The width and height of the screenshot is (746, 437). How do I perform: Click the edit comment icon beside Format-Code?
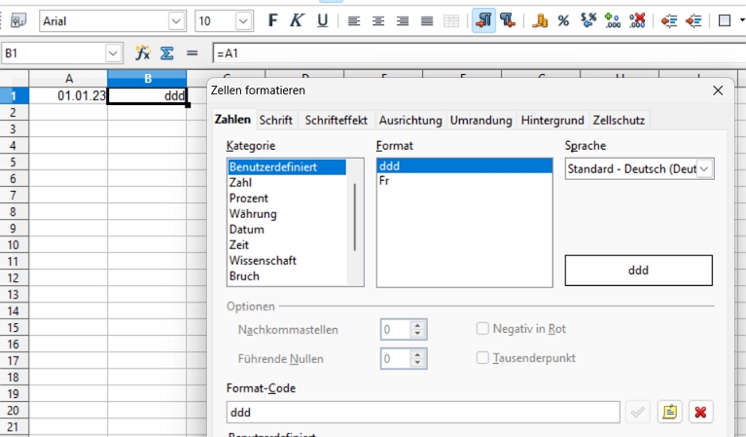tap(669, 412)
